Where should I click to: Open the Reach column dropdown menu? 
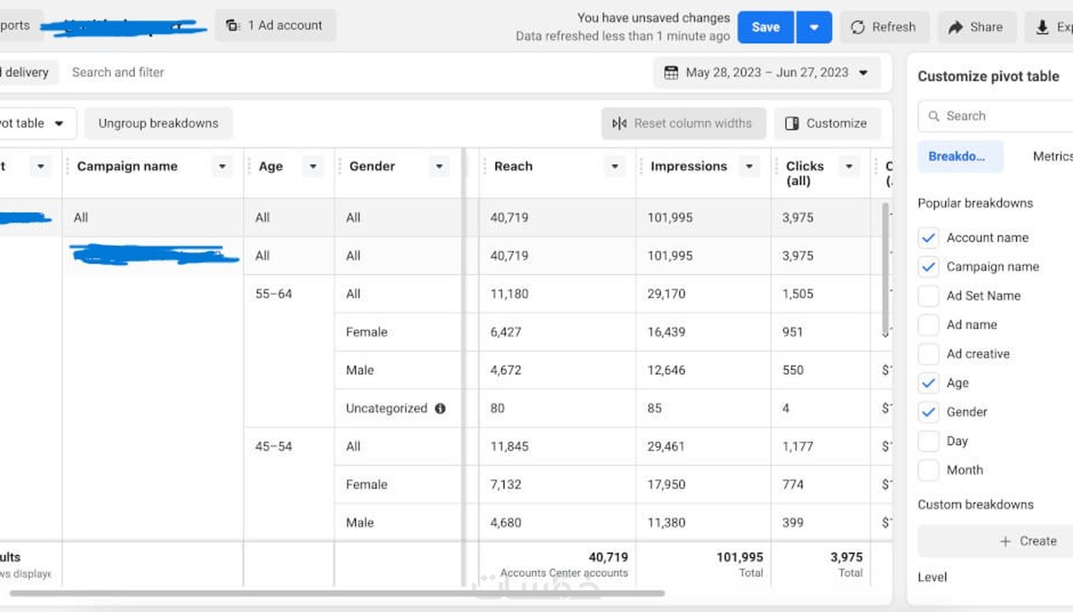point(614,167)
